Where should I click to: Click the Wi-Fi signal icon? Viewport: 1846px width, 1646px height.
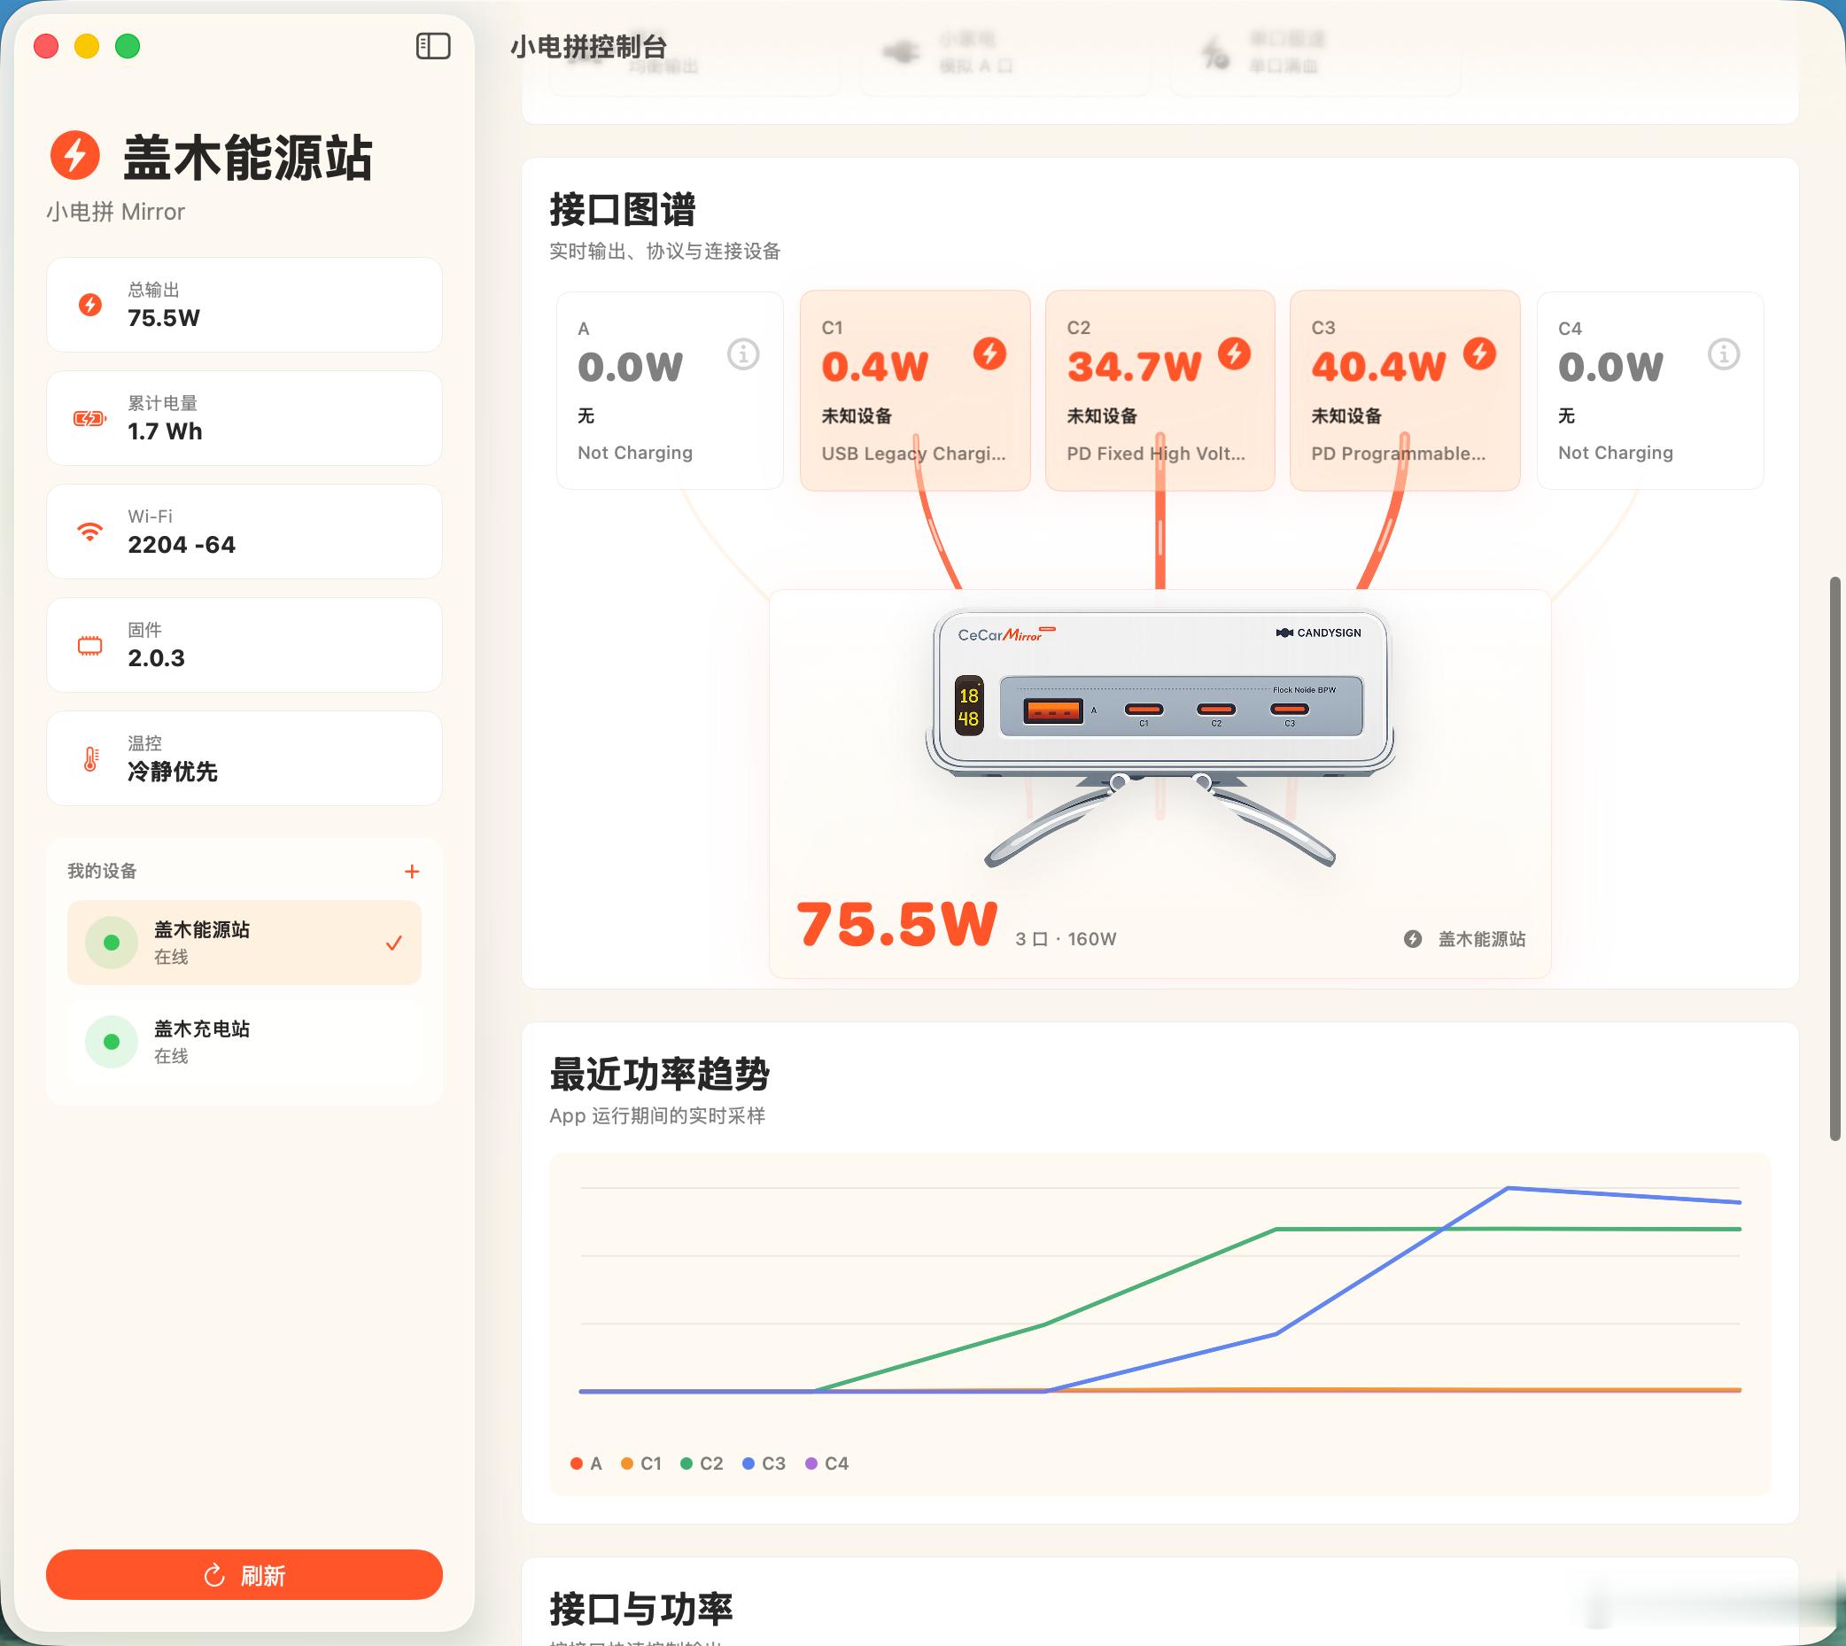(89, 532)
